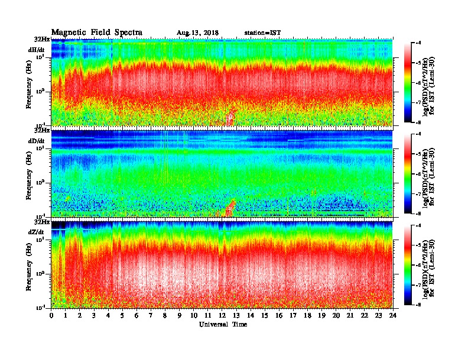This screenshot has width=468, height=362.
Task: Click the "7" hour tick label
Action: point(151,315)
